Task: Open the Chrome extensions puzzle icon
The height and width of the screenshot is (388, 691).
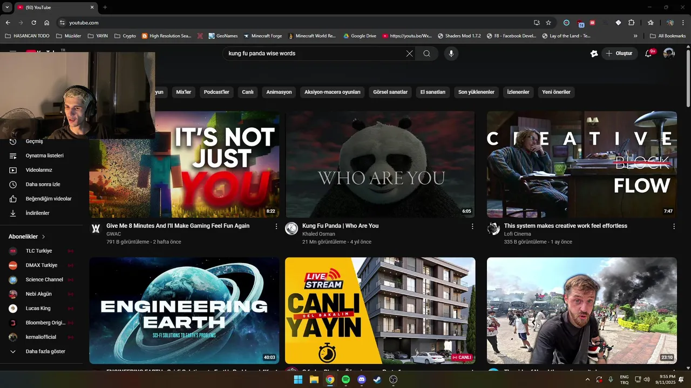Action: pos(631,23)
